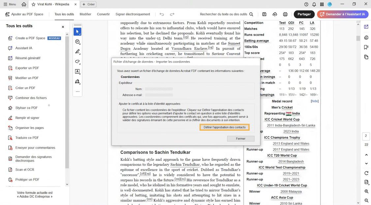Image resolution: width=371 pixels, height=205 pixels.
Task: Select the highlighter pen tool
Action: [x=77, y=51]
